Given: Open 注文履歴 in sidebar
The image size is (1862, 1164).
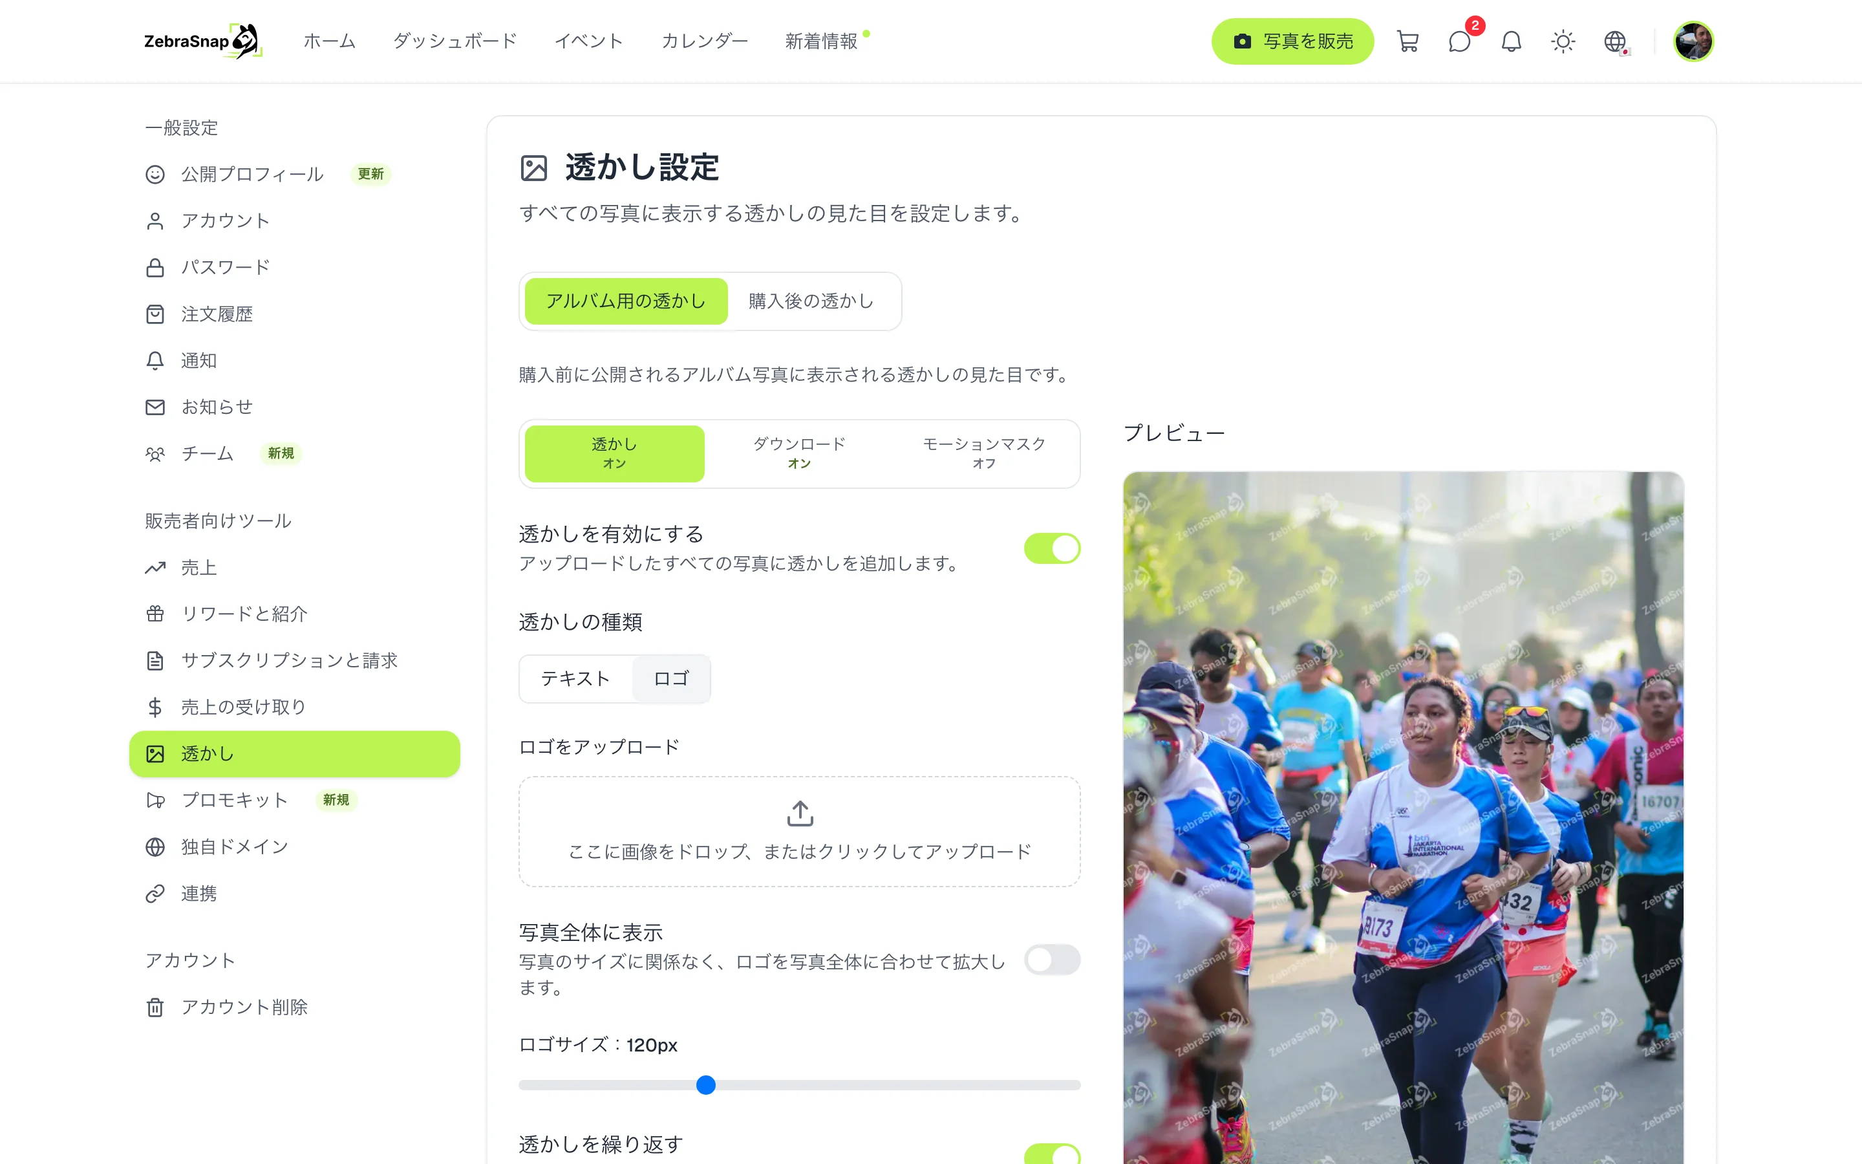Looking at the screenshot, I should [x=295, y=314].
